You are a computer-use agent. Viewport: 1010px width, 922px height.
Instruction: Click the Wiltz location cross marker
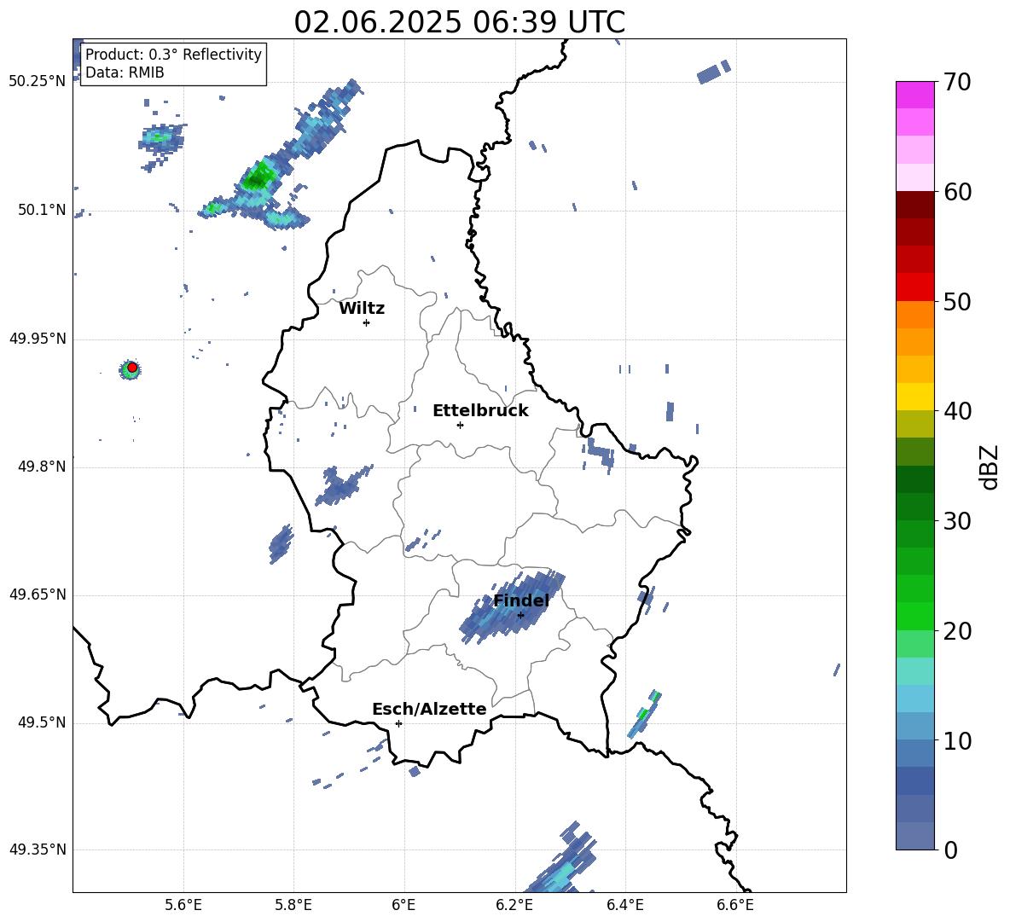[367, 322]
